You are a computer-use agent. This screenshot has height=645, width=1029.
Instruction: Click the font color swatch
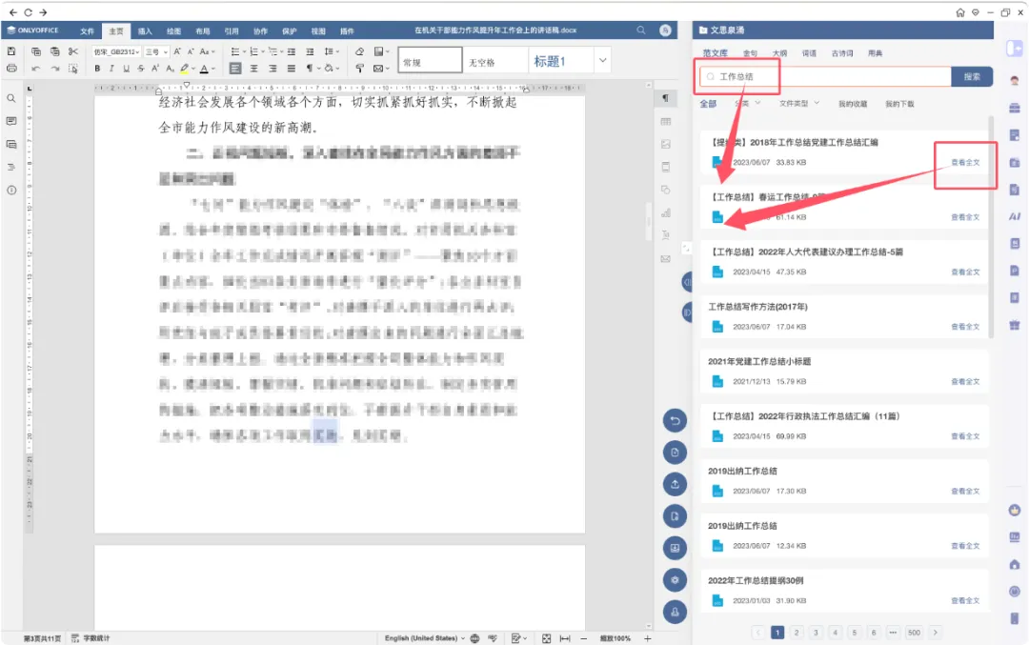(x=204, y=69)
